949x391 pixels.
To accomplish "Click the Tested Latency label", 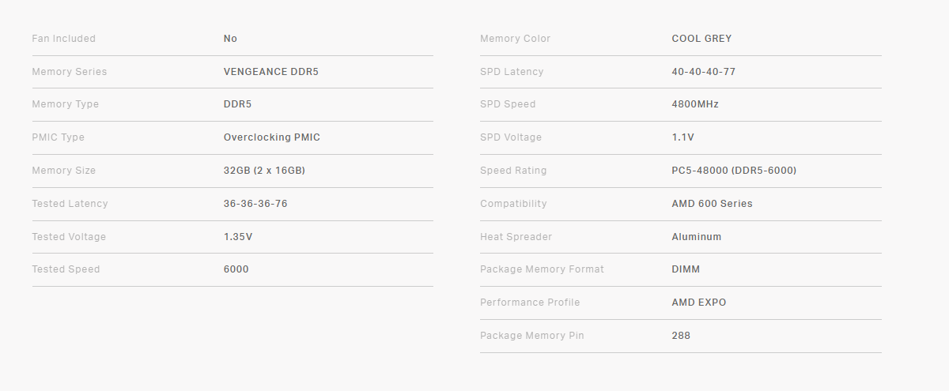I will point(70,204).
